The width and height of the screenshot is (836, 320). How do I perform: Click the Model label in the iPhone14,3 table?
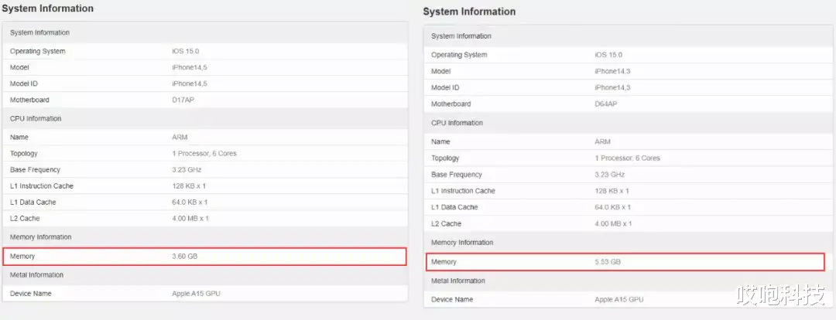pos(440,71)
